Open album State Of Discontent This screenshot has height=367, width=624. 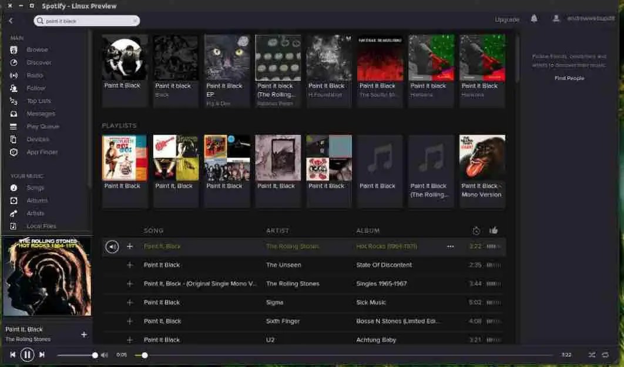pos(384,265)
